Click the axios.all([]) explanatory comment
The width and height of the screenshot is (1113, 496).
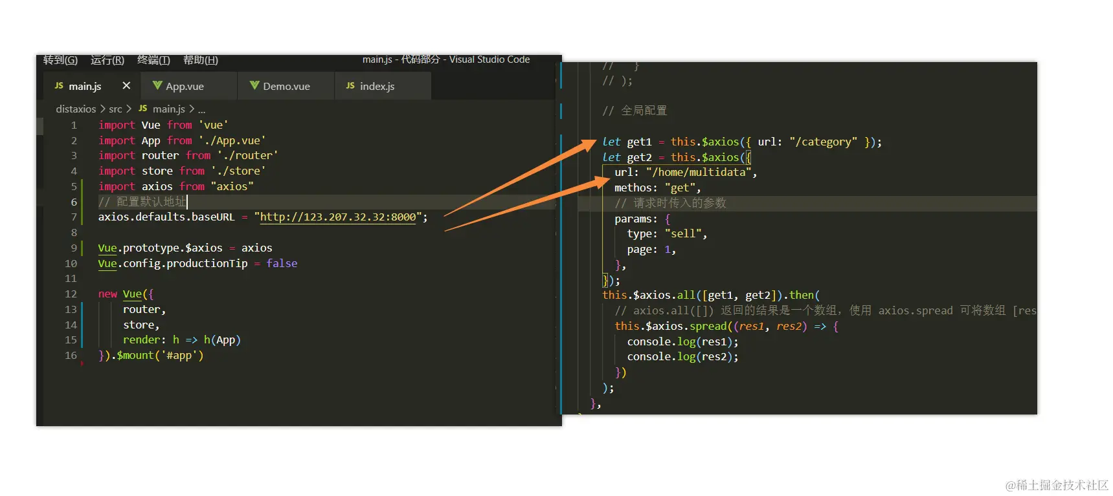[826, 311]
